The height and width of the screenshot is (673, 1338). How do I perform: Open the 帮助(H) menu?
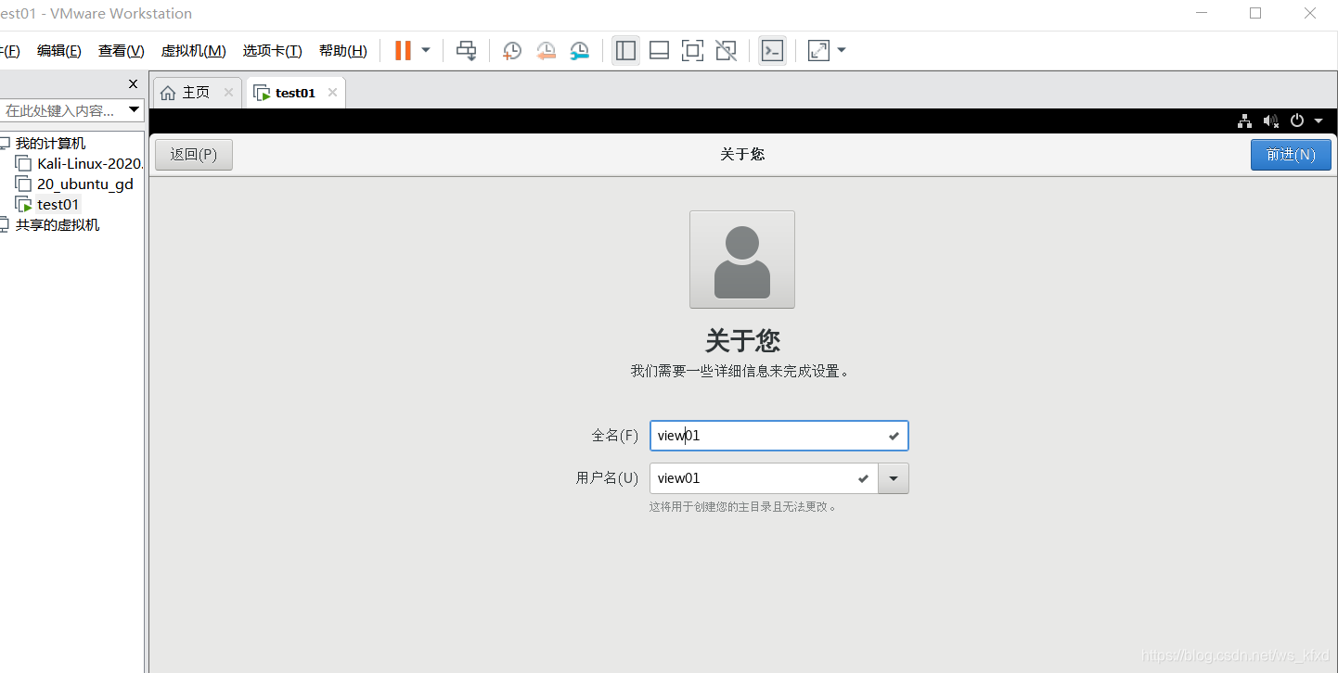343,51
